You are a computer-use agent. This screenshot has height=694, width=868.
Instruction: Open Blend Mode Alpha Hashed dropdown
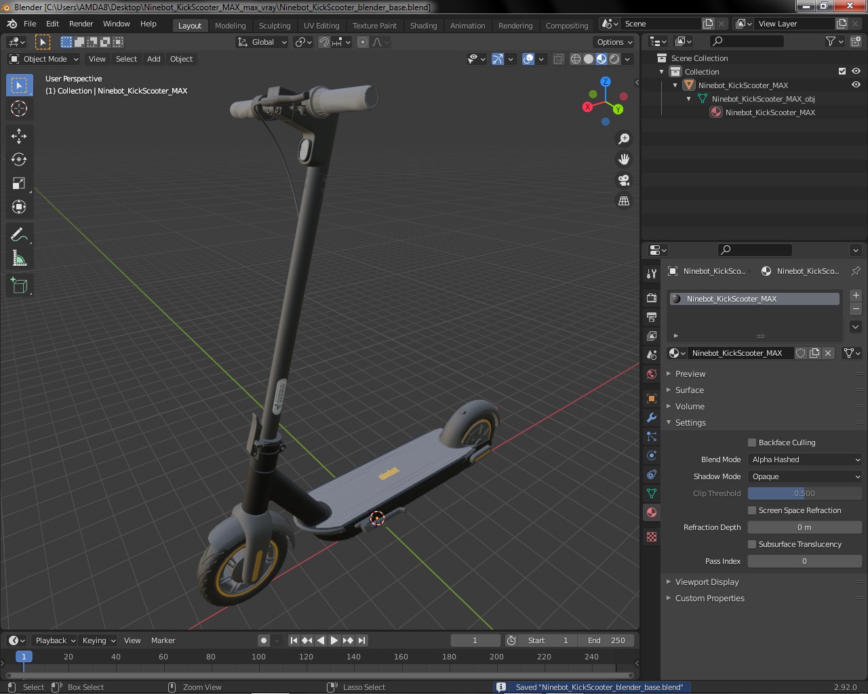[805, 460]
